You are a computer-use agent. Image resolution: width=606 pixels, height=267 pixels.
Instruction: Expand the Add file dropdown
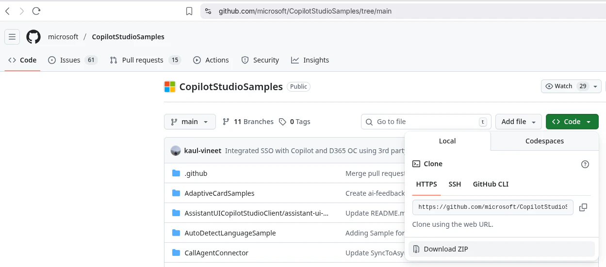(x=519, y=122)
